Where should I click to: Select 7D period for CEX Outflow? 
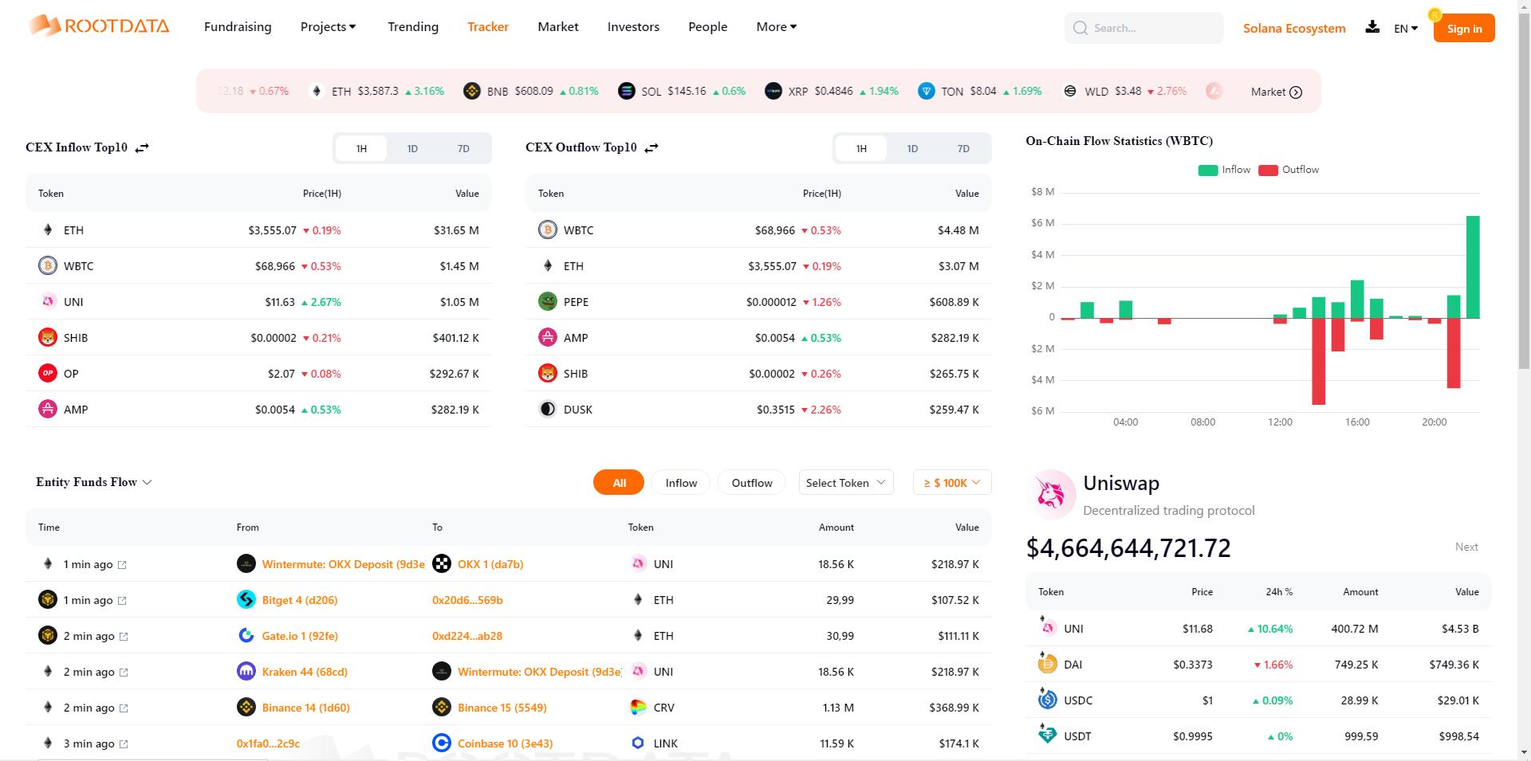tap(963, 148)
